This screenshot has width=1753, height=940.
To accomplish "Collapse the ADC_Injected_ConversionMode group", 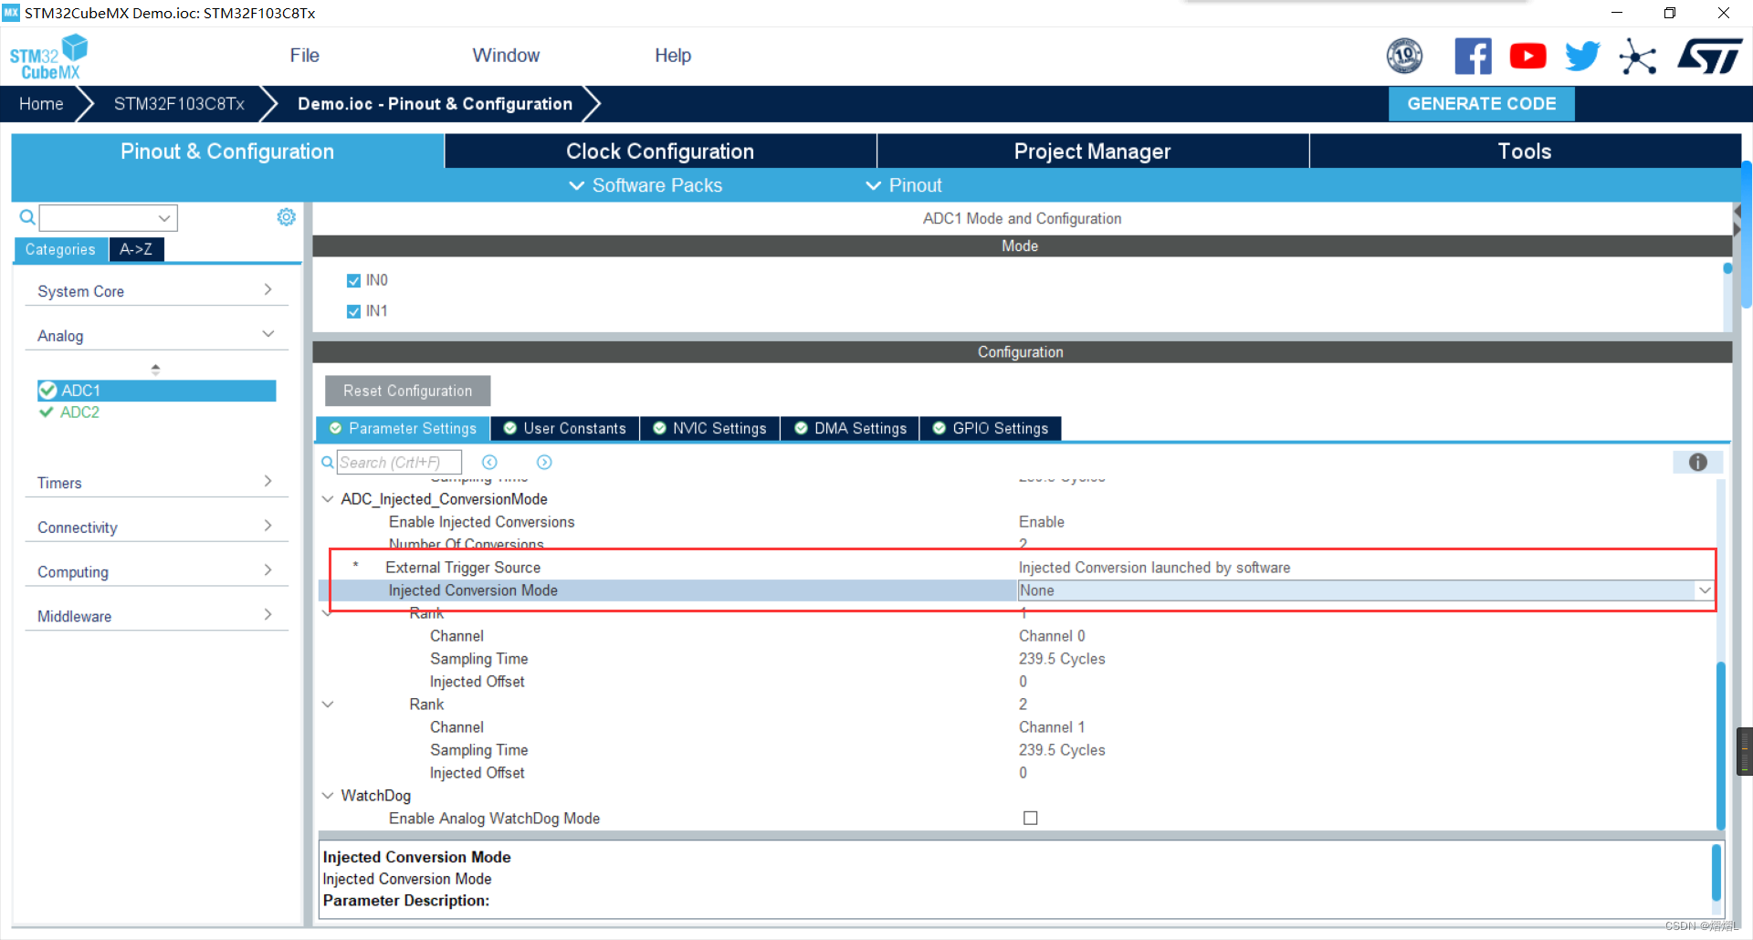I will 328,499.
